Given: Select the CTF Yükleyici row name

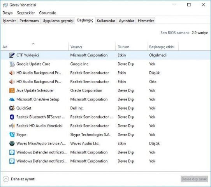Looking at the screenshot, I should click(28, 55).
